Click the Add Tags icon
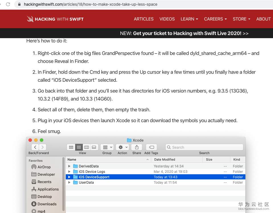Image resolution: width=273 pixels, height=213 pixels. [x=151, y=147]
